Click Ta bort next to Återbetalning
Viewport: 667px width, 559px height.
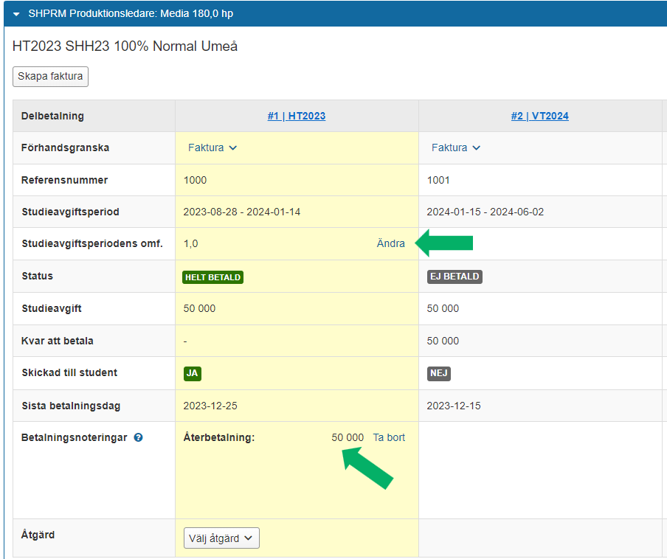tap(389, 437)
